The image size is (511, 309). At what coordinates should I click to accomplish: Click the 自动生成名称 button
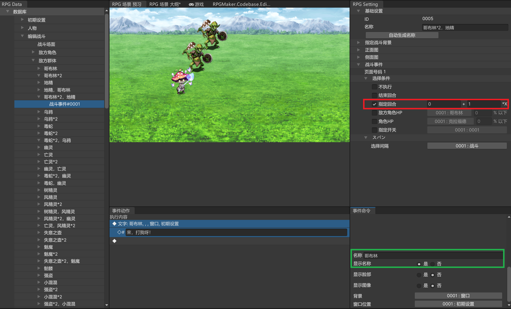402,35
